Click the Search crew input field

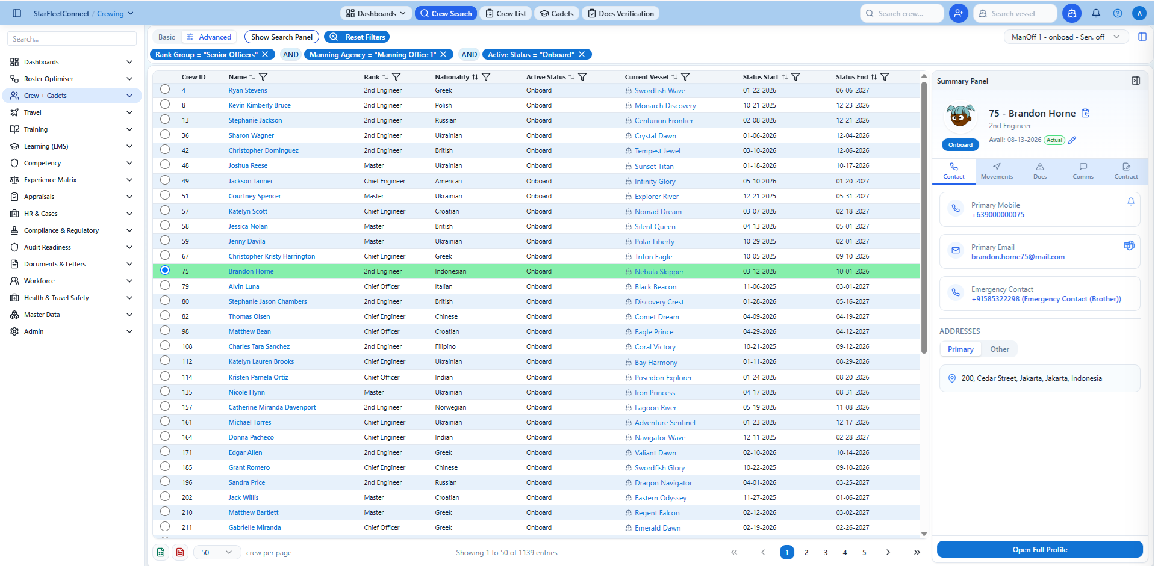(902, 13)
